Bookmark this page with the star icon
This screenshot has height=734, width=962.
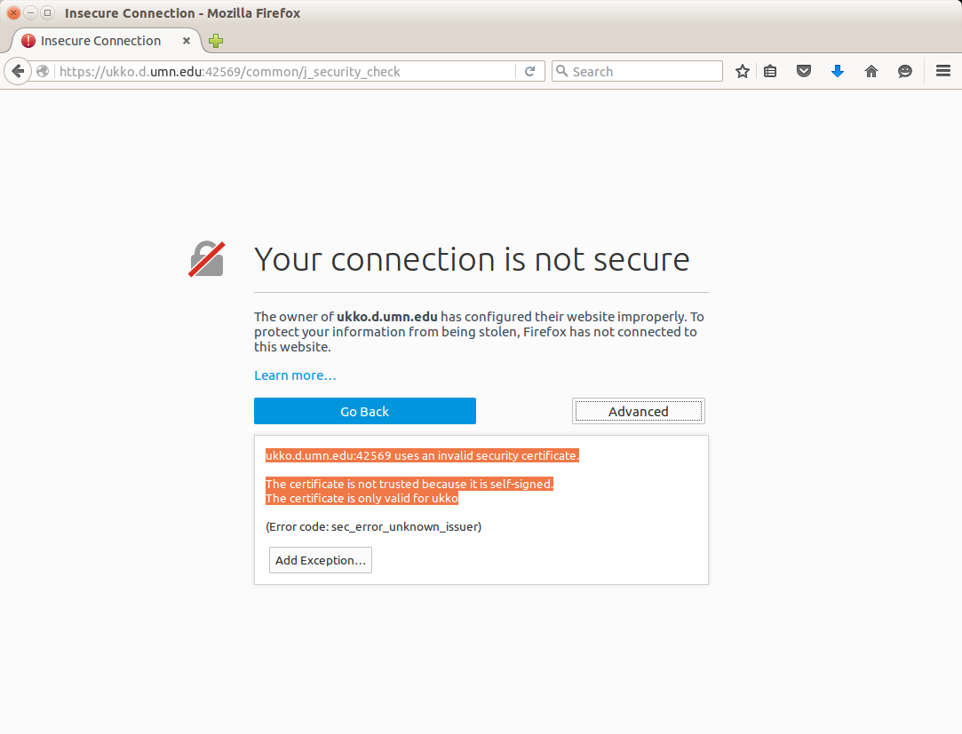tap(743, 72)
